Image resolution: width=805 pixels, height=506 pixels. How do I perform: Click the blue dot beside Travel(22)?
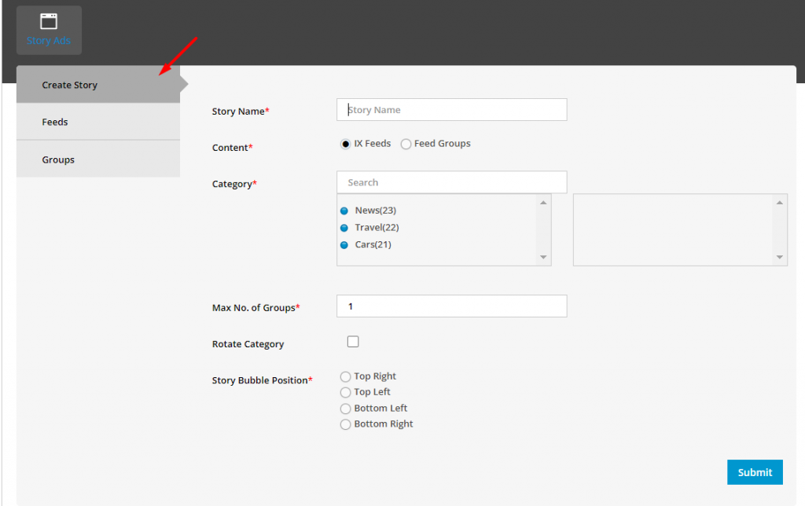(x=344, y=228)
